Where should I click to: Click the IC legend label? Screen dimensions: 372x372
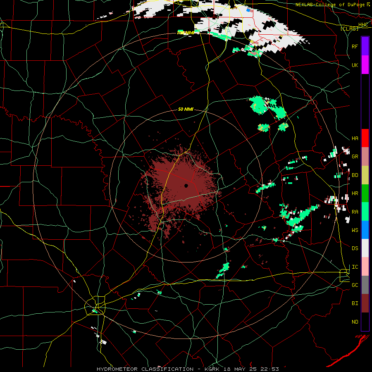(x=355, y=267)
